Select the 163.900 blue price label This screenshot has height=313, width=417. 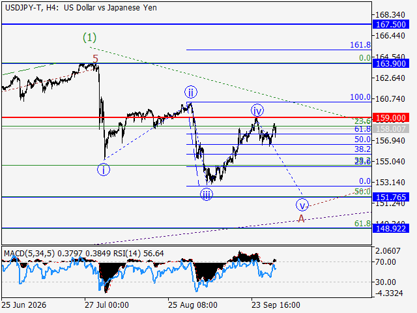pos(391,64)
